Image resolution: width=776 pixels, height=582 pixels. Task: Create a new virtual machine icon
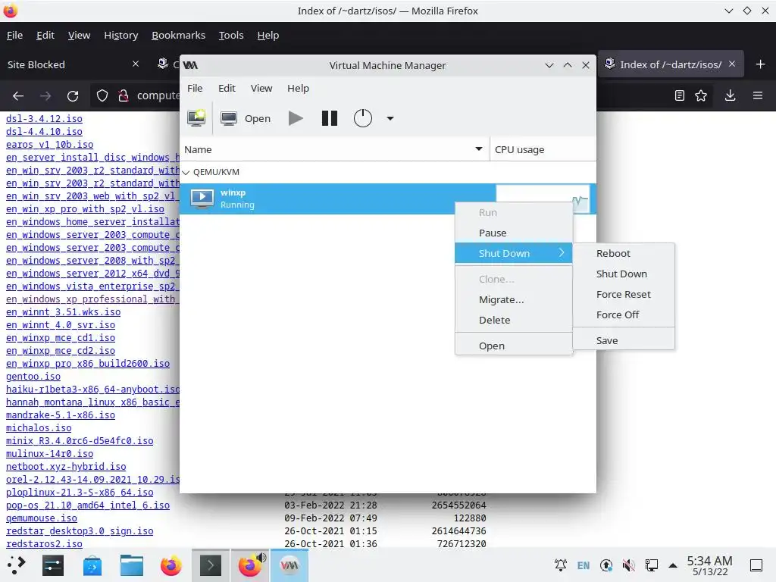[x=196, y=118]
